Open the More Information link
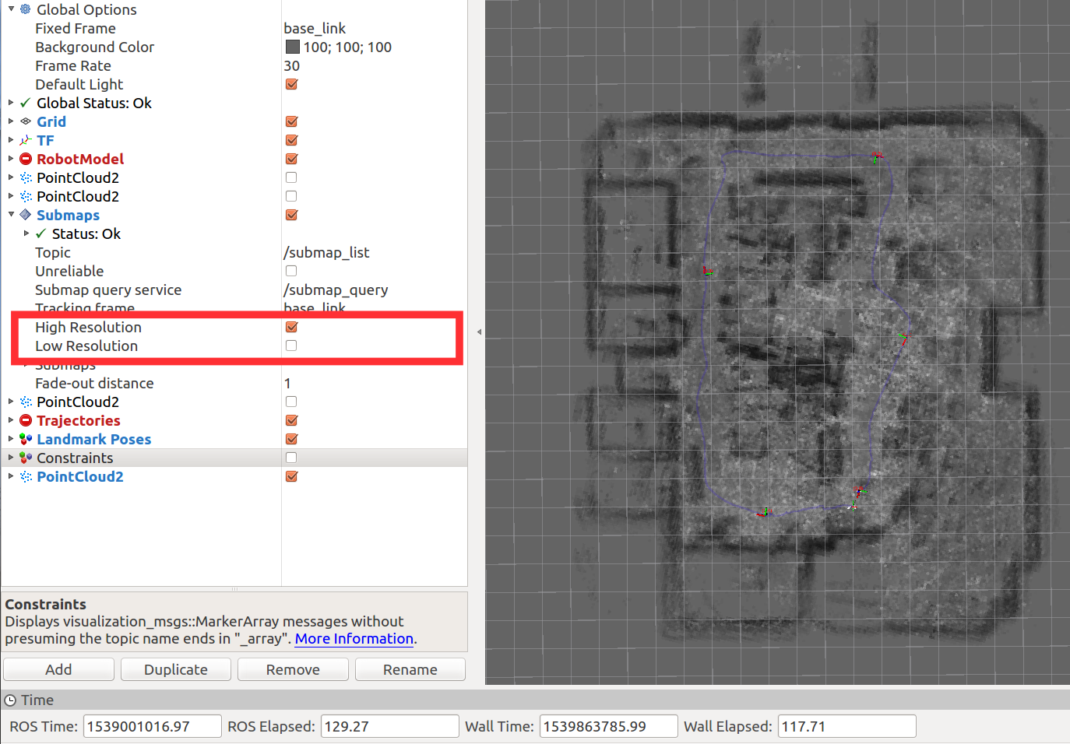 pos(354,638)
